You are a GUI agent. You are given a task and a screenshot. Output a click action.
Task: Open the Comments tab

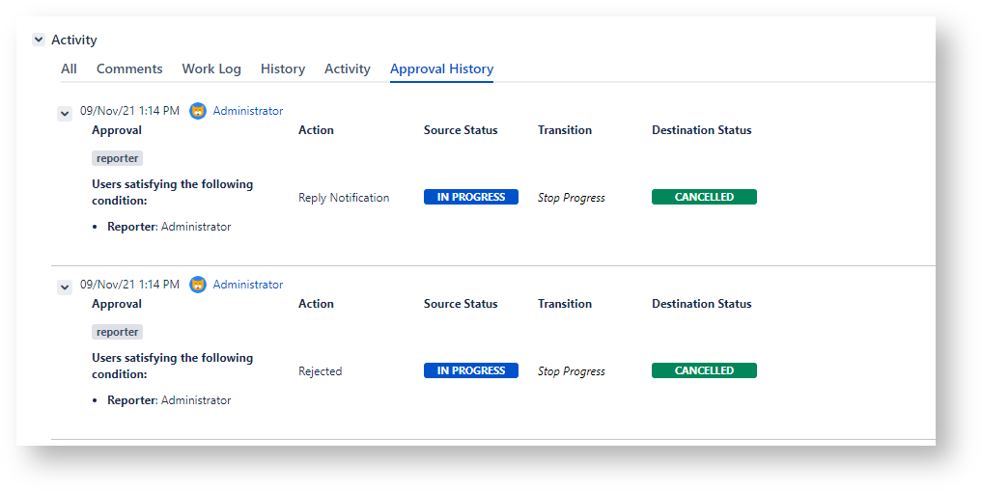point(129,68)
